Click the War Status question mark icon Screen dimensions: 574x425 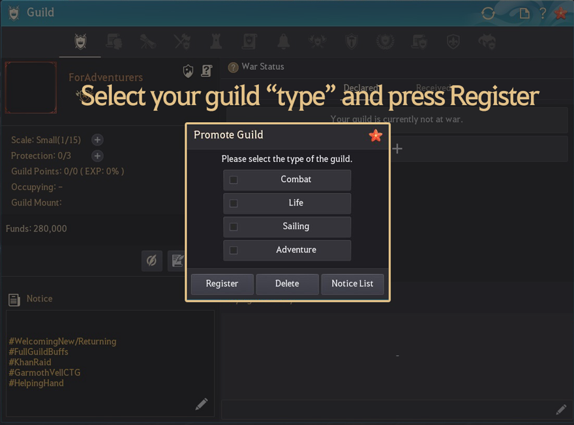click(x=233, y=67)
